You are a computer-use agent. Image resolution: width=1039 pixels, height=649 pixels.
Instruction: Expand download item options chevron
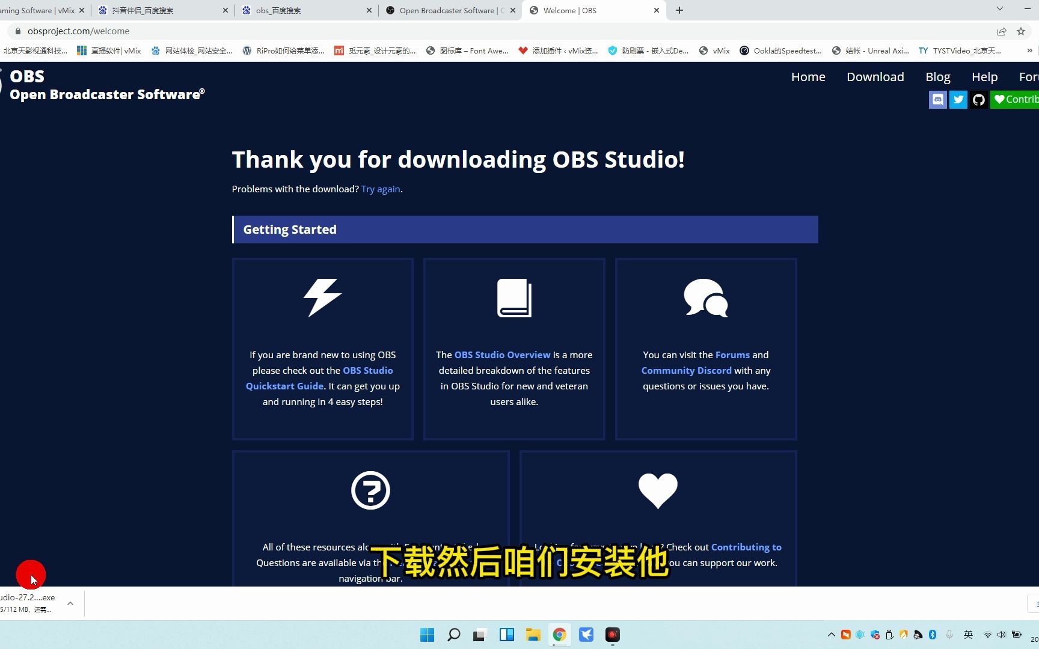coord(70,603)
